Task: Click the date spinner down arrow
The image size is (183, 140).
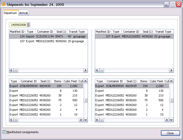Action: (28, 26)
